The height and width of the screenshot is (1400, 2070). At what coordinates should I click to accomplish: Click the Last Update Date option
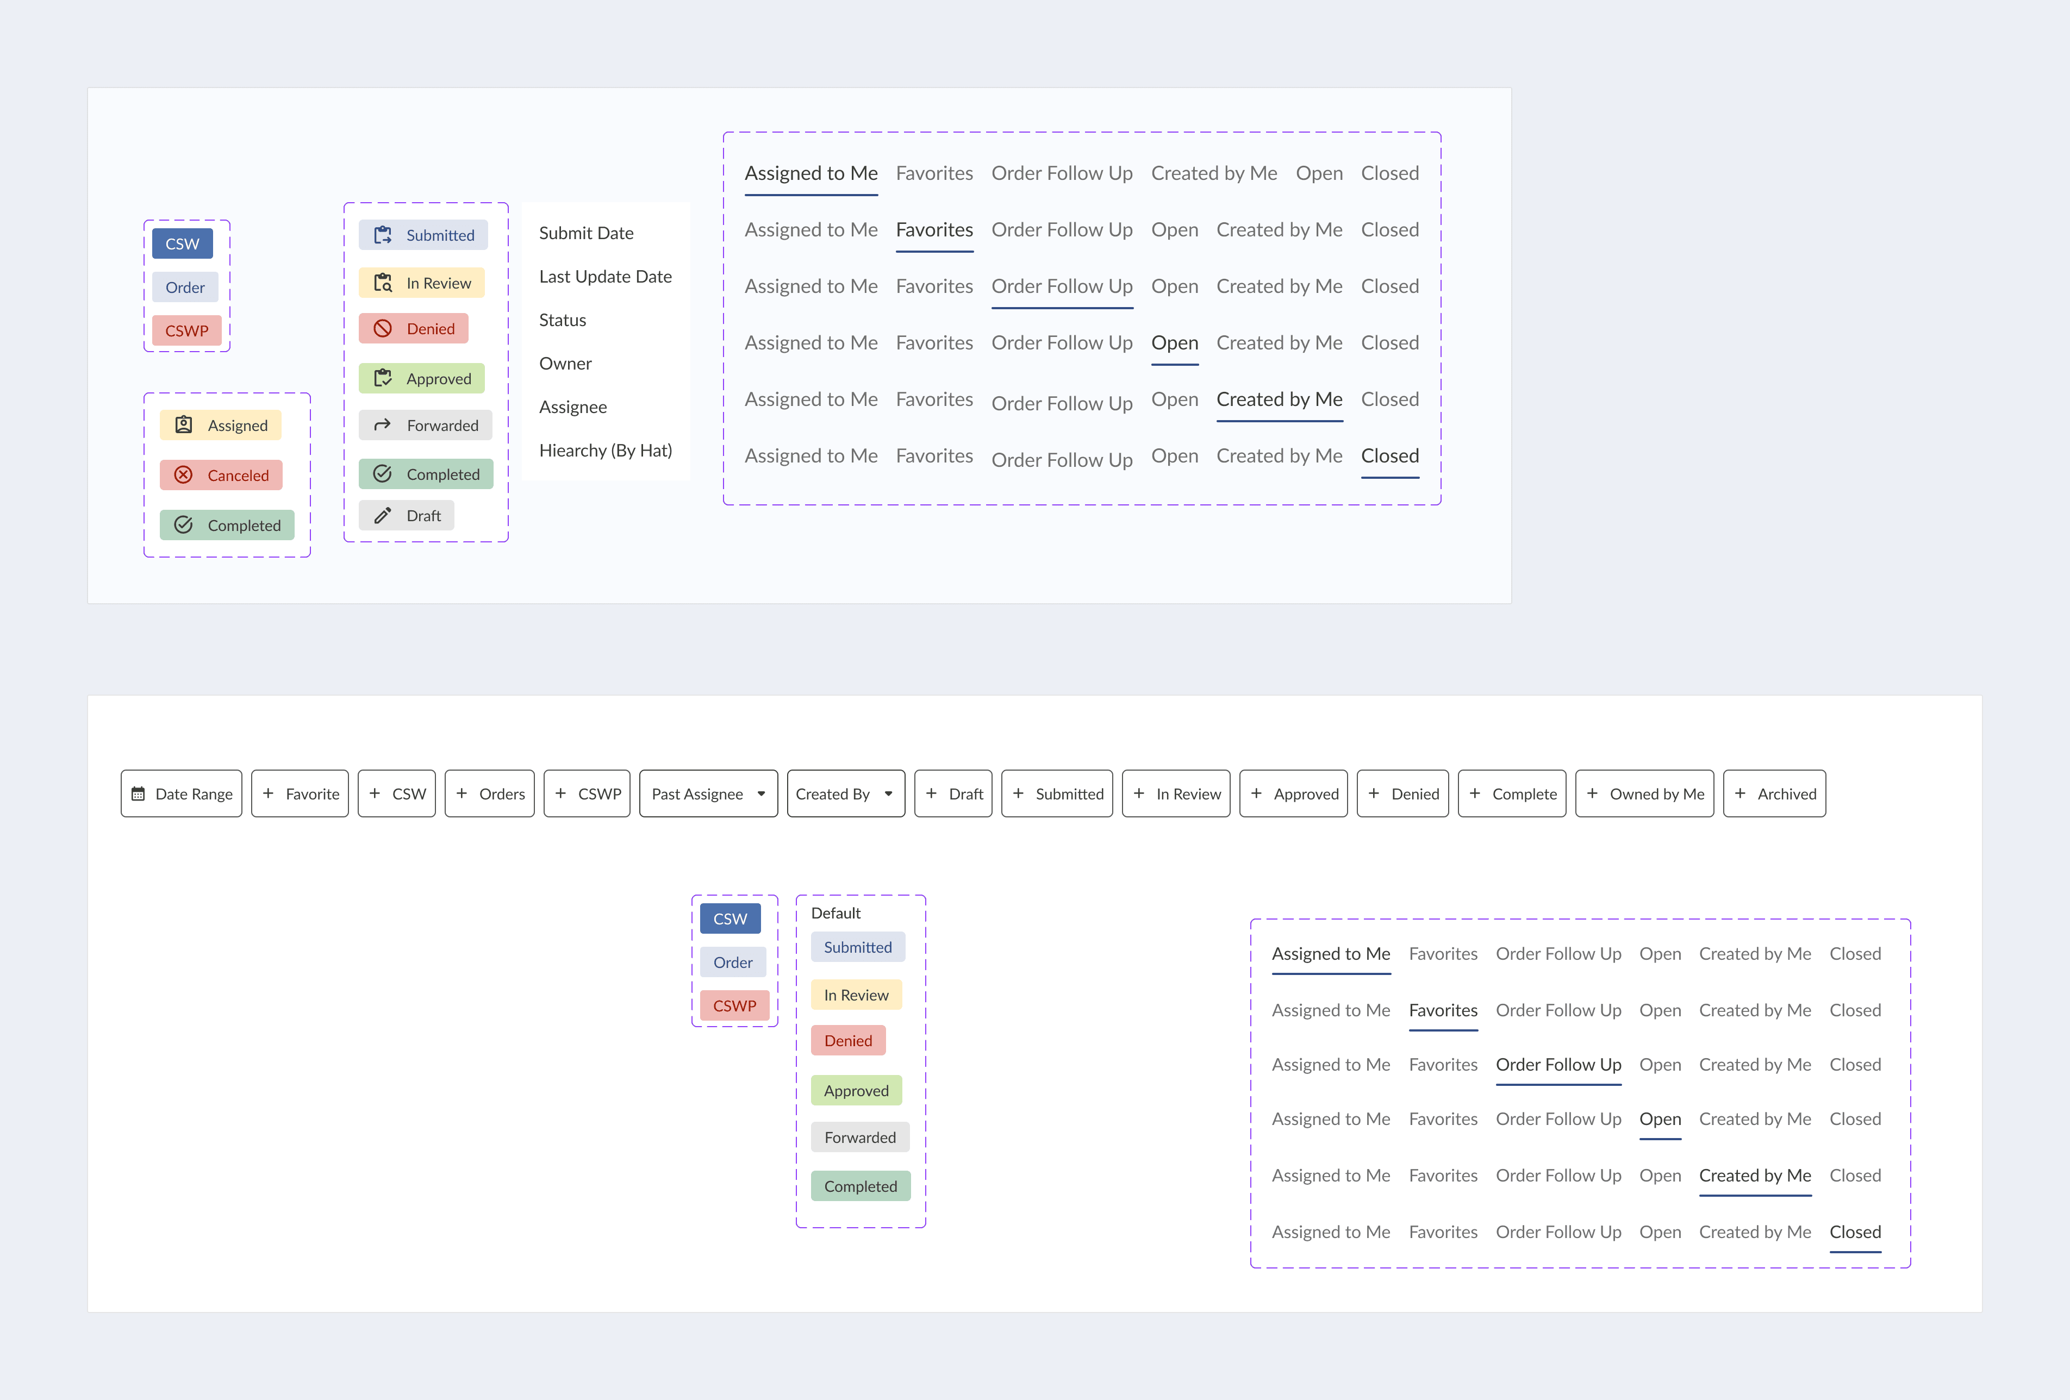[606, 277]
